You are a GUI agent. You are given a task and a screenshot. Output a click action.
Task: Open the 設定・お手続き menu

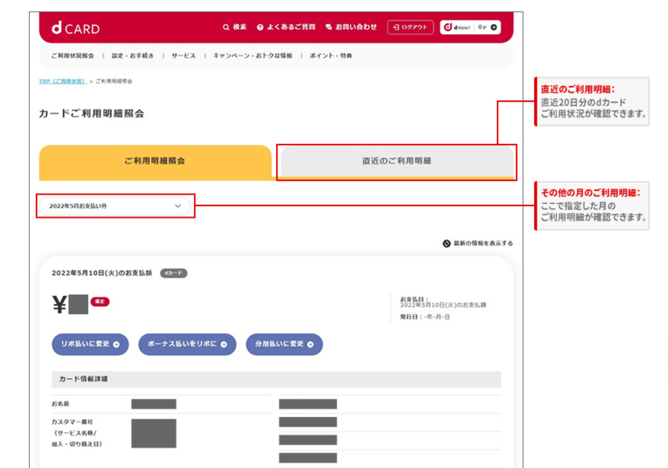pyautogui.click(x=133, y=56)
